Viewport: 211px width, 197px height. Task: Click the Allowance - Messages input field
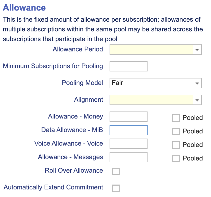(x=128, y=157)
